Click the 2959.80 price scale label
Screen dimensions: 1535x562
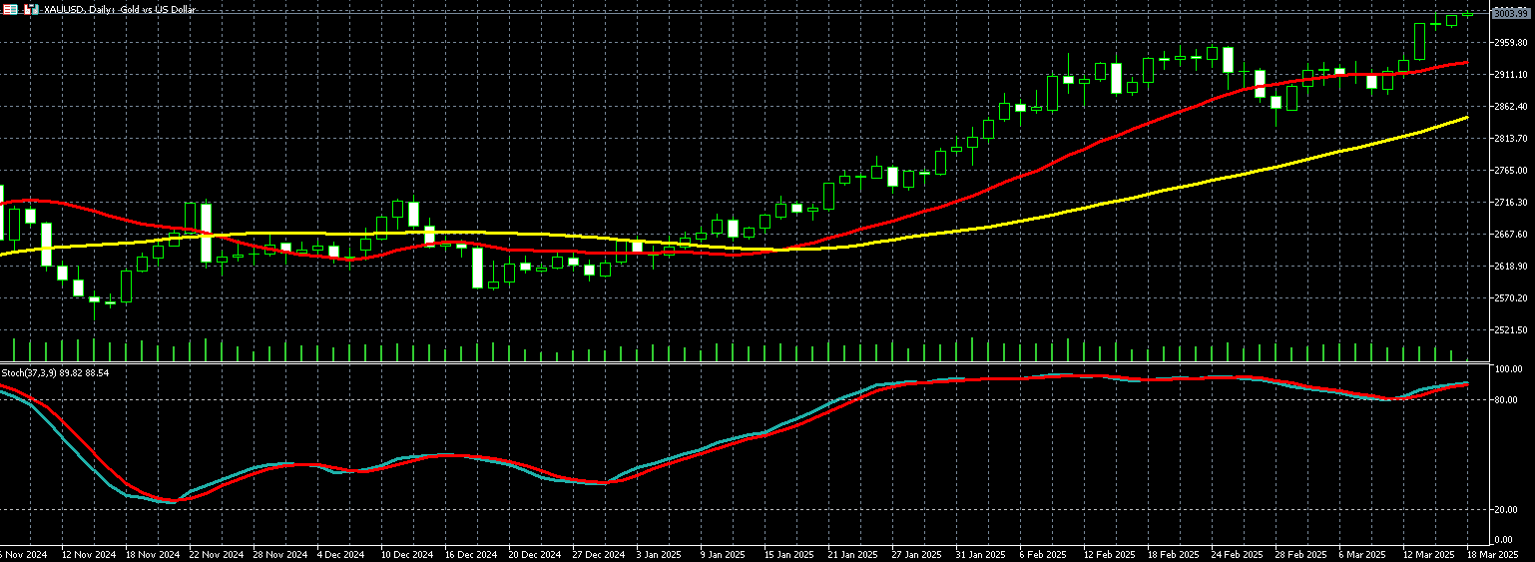pyautogui.click(x=1509, y=42)
